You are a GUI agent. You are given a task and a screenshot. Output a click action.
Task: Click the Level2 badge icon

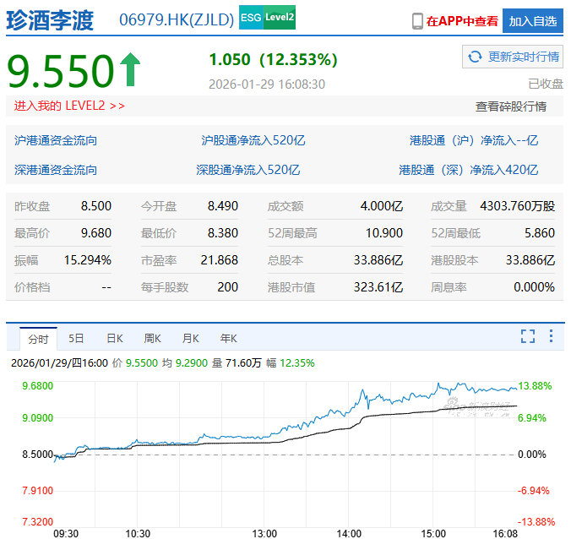[x=279, y=18]
